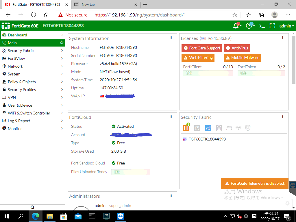Select Main dashboard menu item
This screenshot has height=222, width=296.
pyautogui.click(x=32, y=43)
